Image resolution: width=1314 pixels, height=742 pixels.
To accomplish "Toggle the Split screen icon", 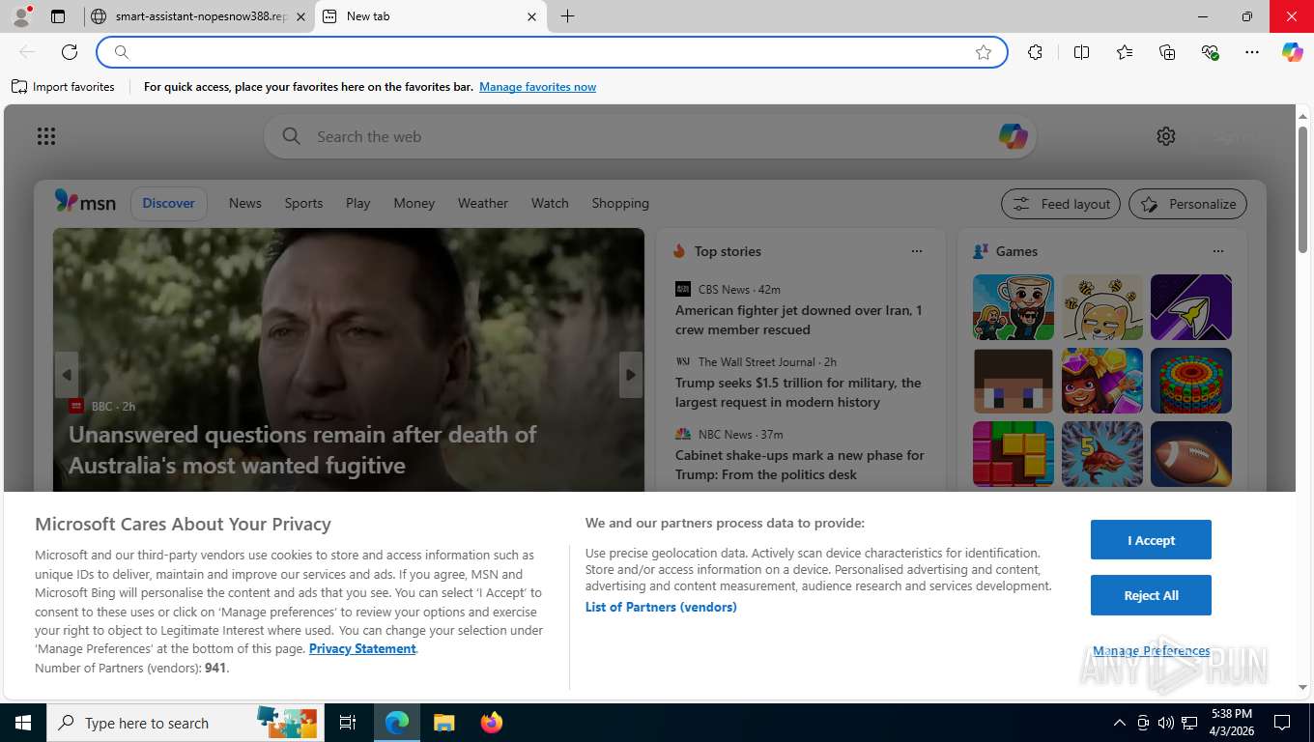I will point(1081,52).
